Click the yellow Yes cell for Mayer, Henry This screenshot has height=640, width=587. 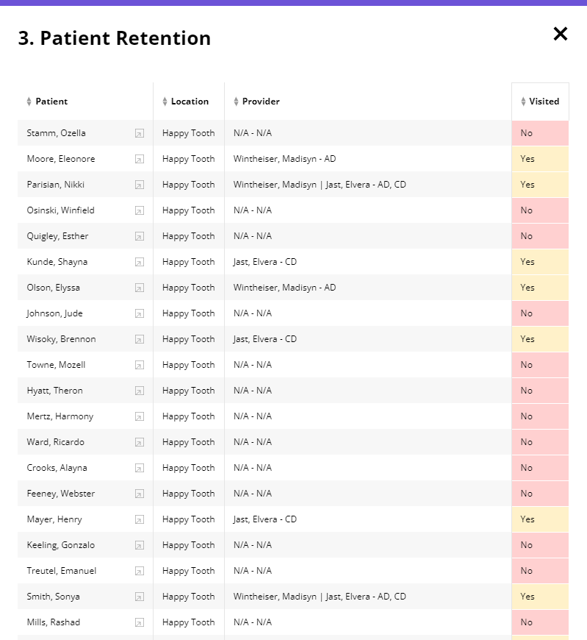(x=540, y=519)
